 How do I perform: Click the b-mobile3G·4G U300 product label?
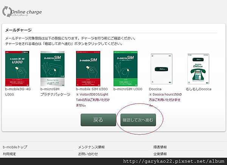pos(18,92)
